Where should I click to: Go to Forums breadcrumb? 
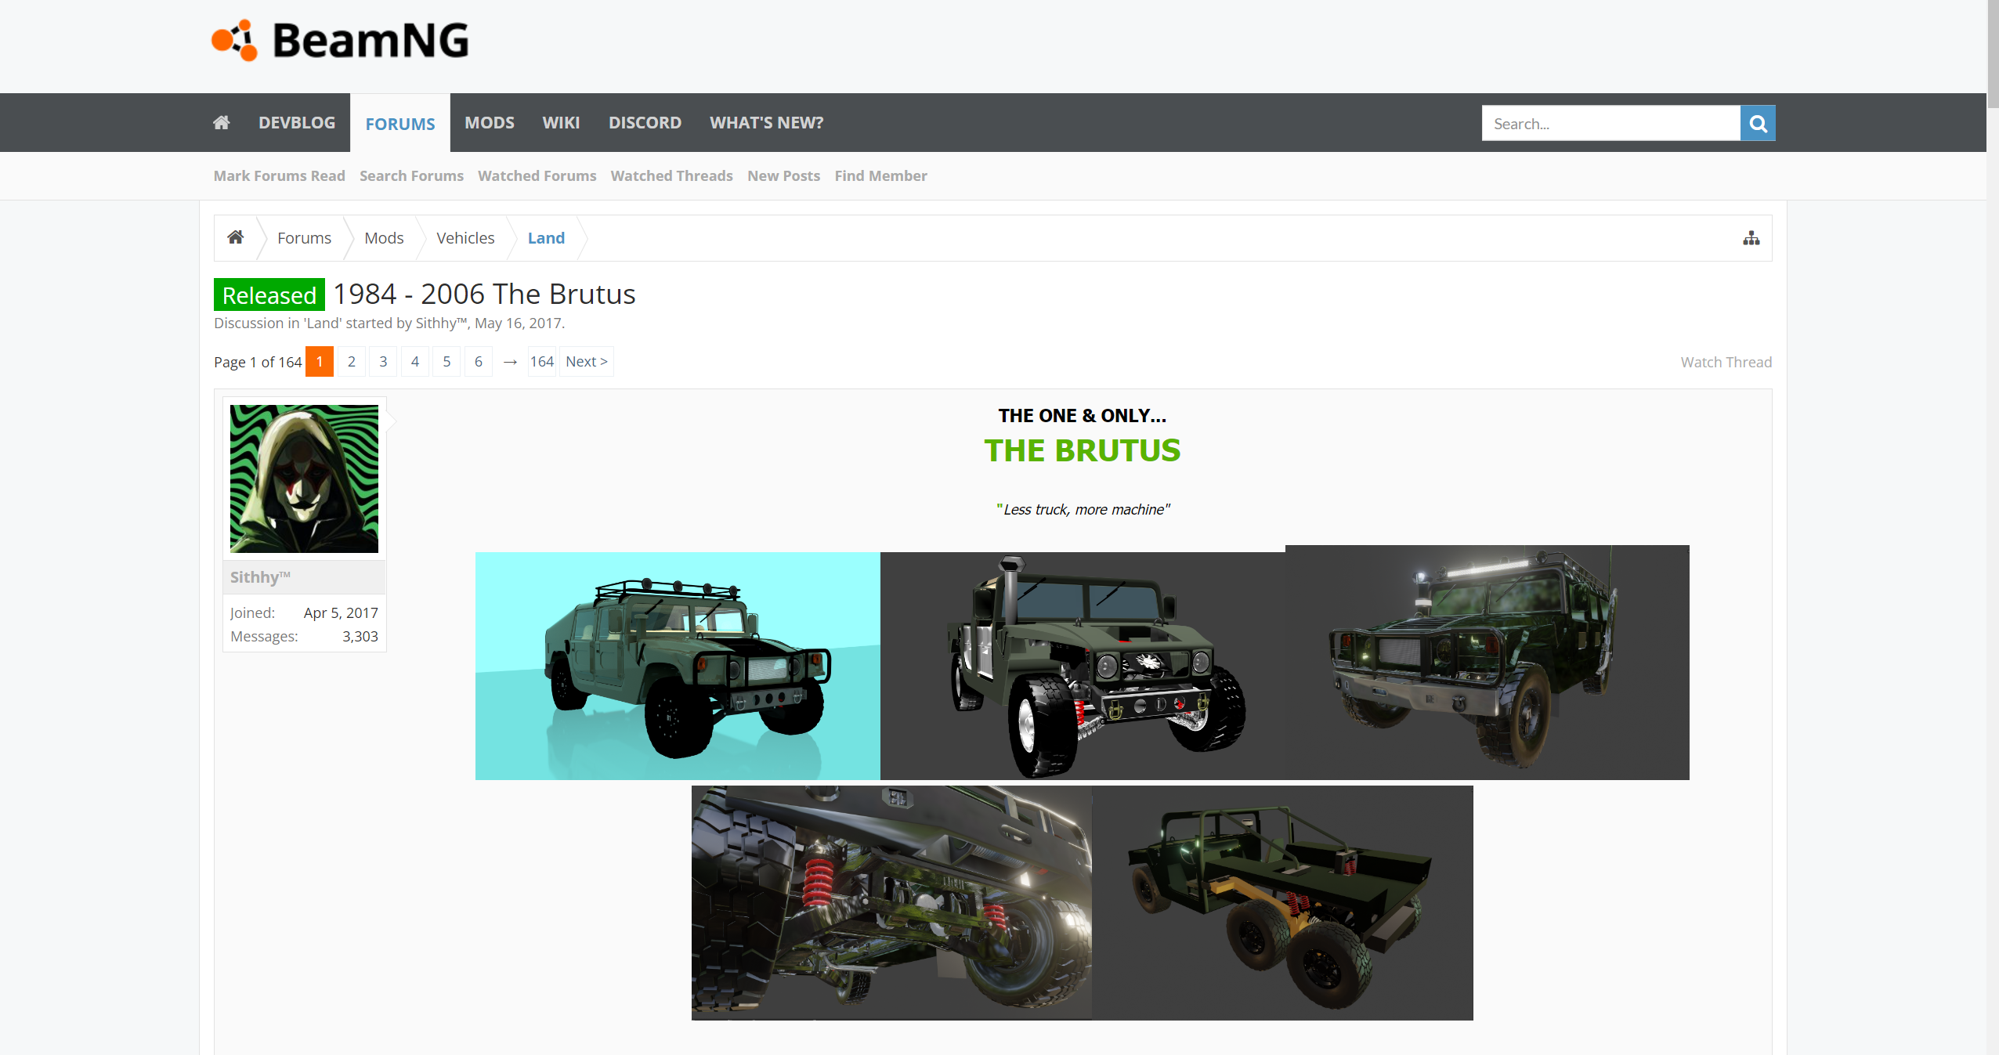[304, 237]
